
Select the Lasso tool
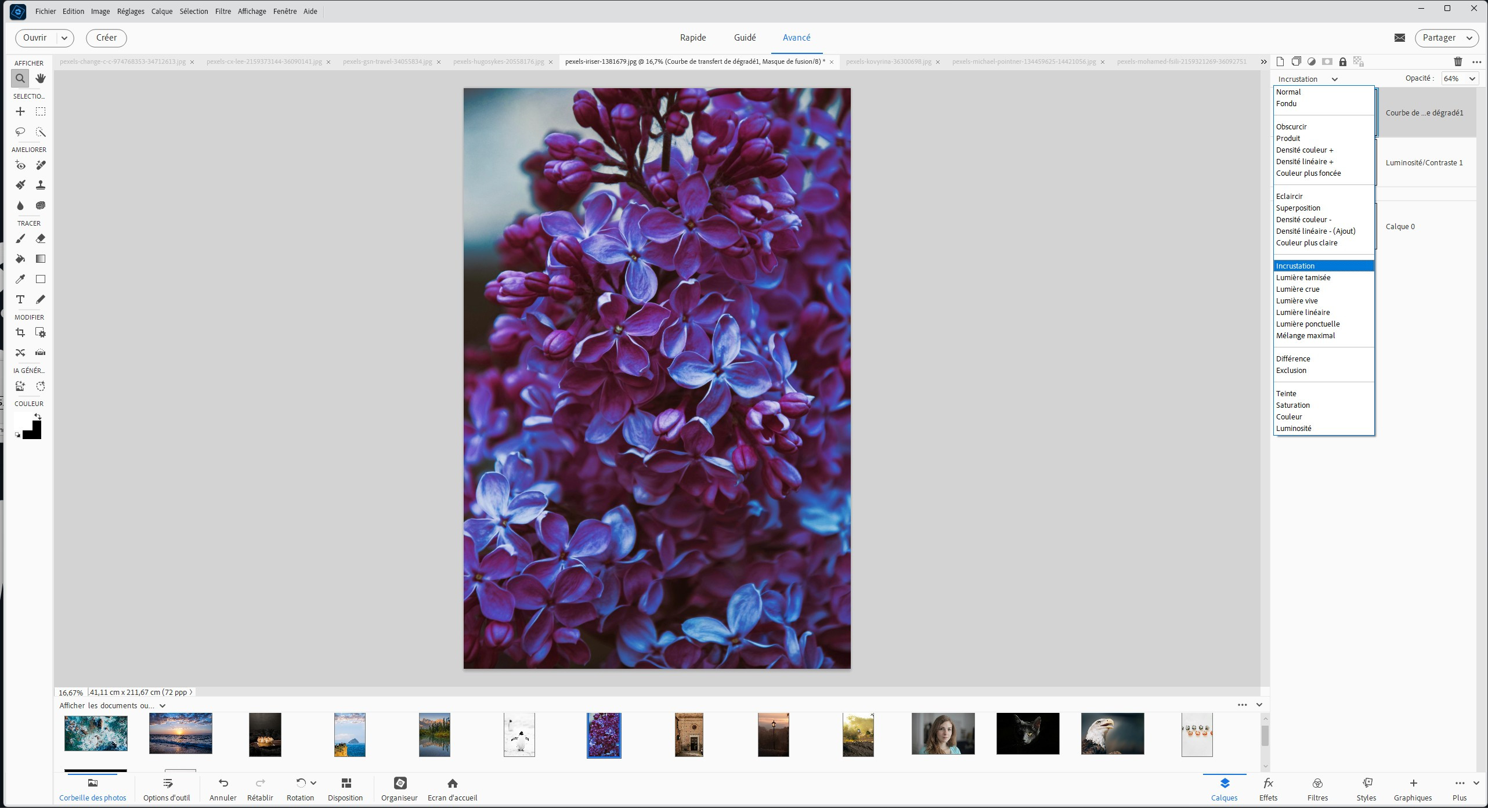click(x=20, y=132)
